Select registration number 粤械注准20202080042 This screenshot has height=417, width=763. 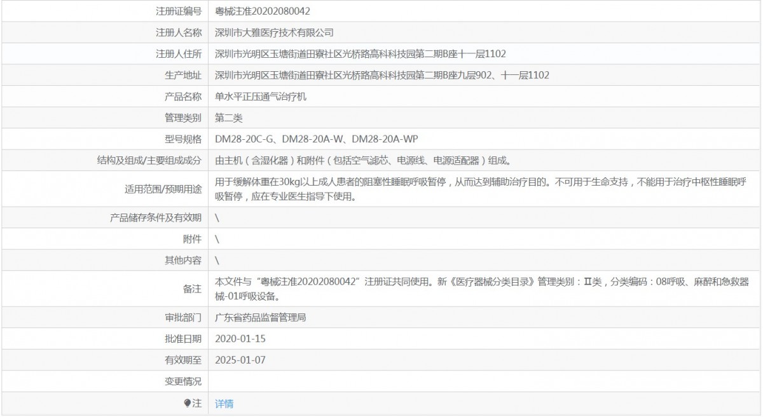coord(263,11)
